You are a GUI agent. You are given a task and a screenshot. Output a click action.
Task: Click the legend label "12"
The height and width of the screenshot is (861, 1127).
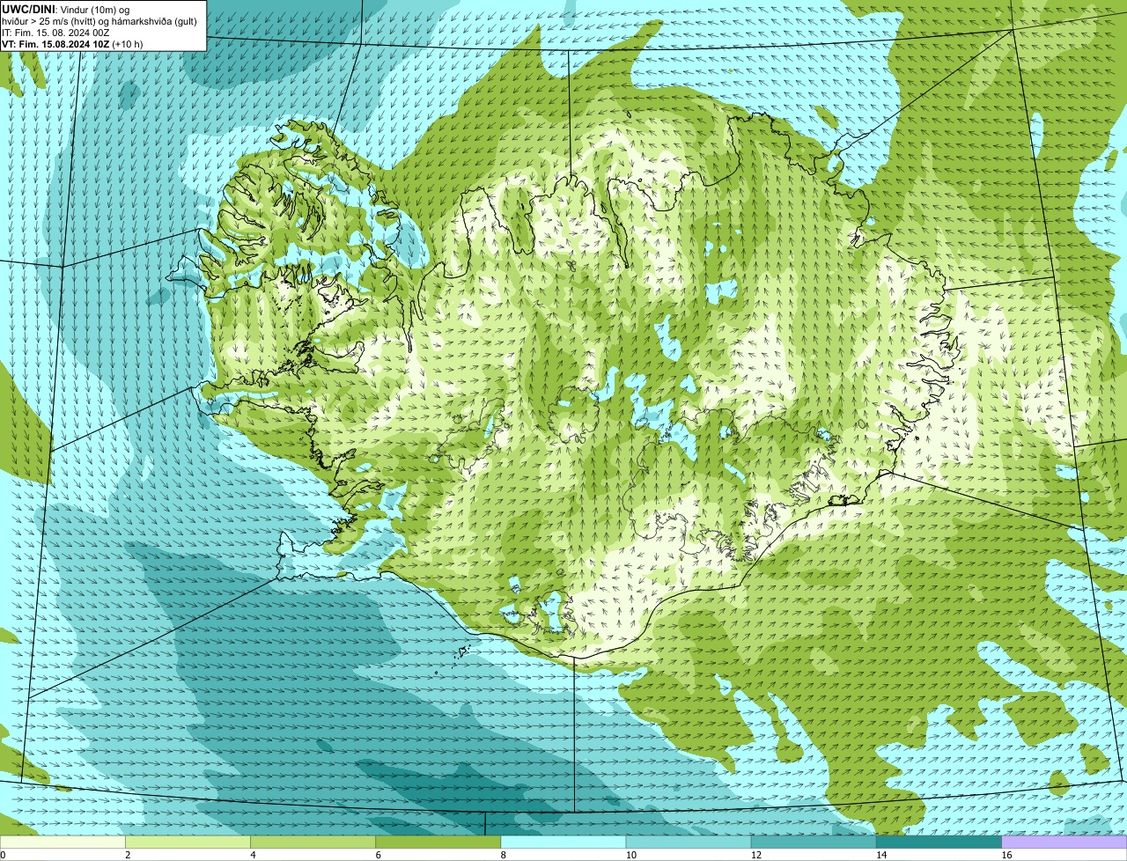point(755,855)
